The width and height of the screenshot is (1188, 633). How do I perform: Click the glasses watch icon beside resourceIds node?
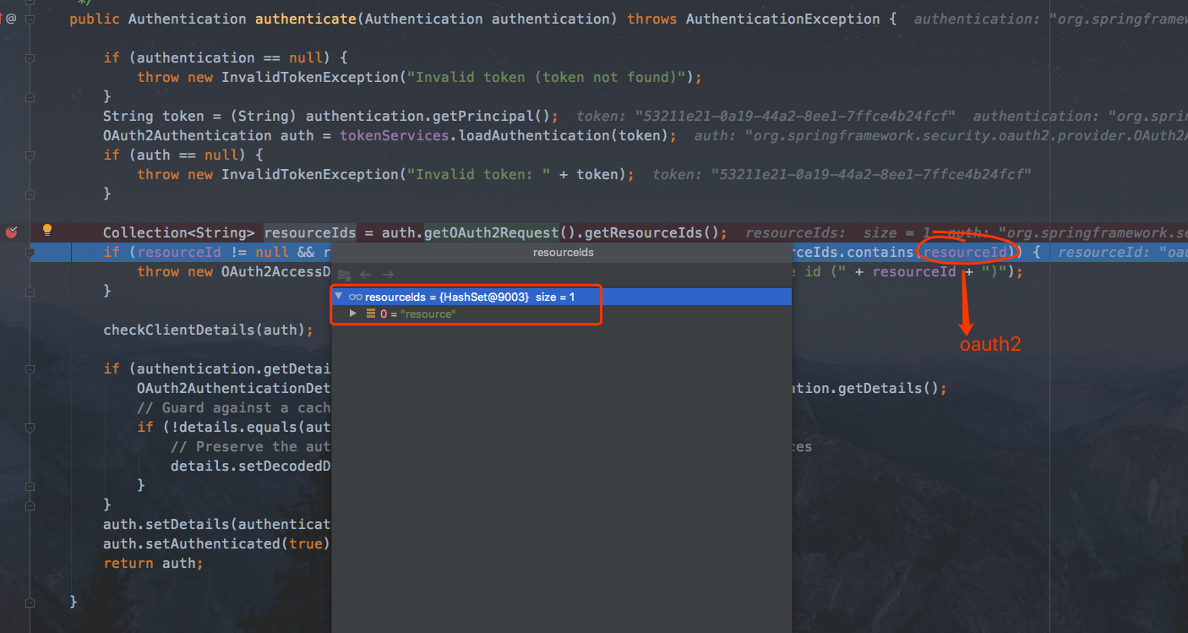[x=356, y=297]
